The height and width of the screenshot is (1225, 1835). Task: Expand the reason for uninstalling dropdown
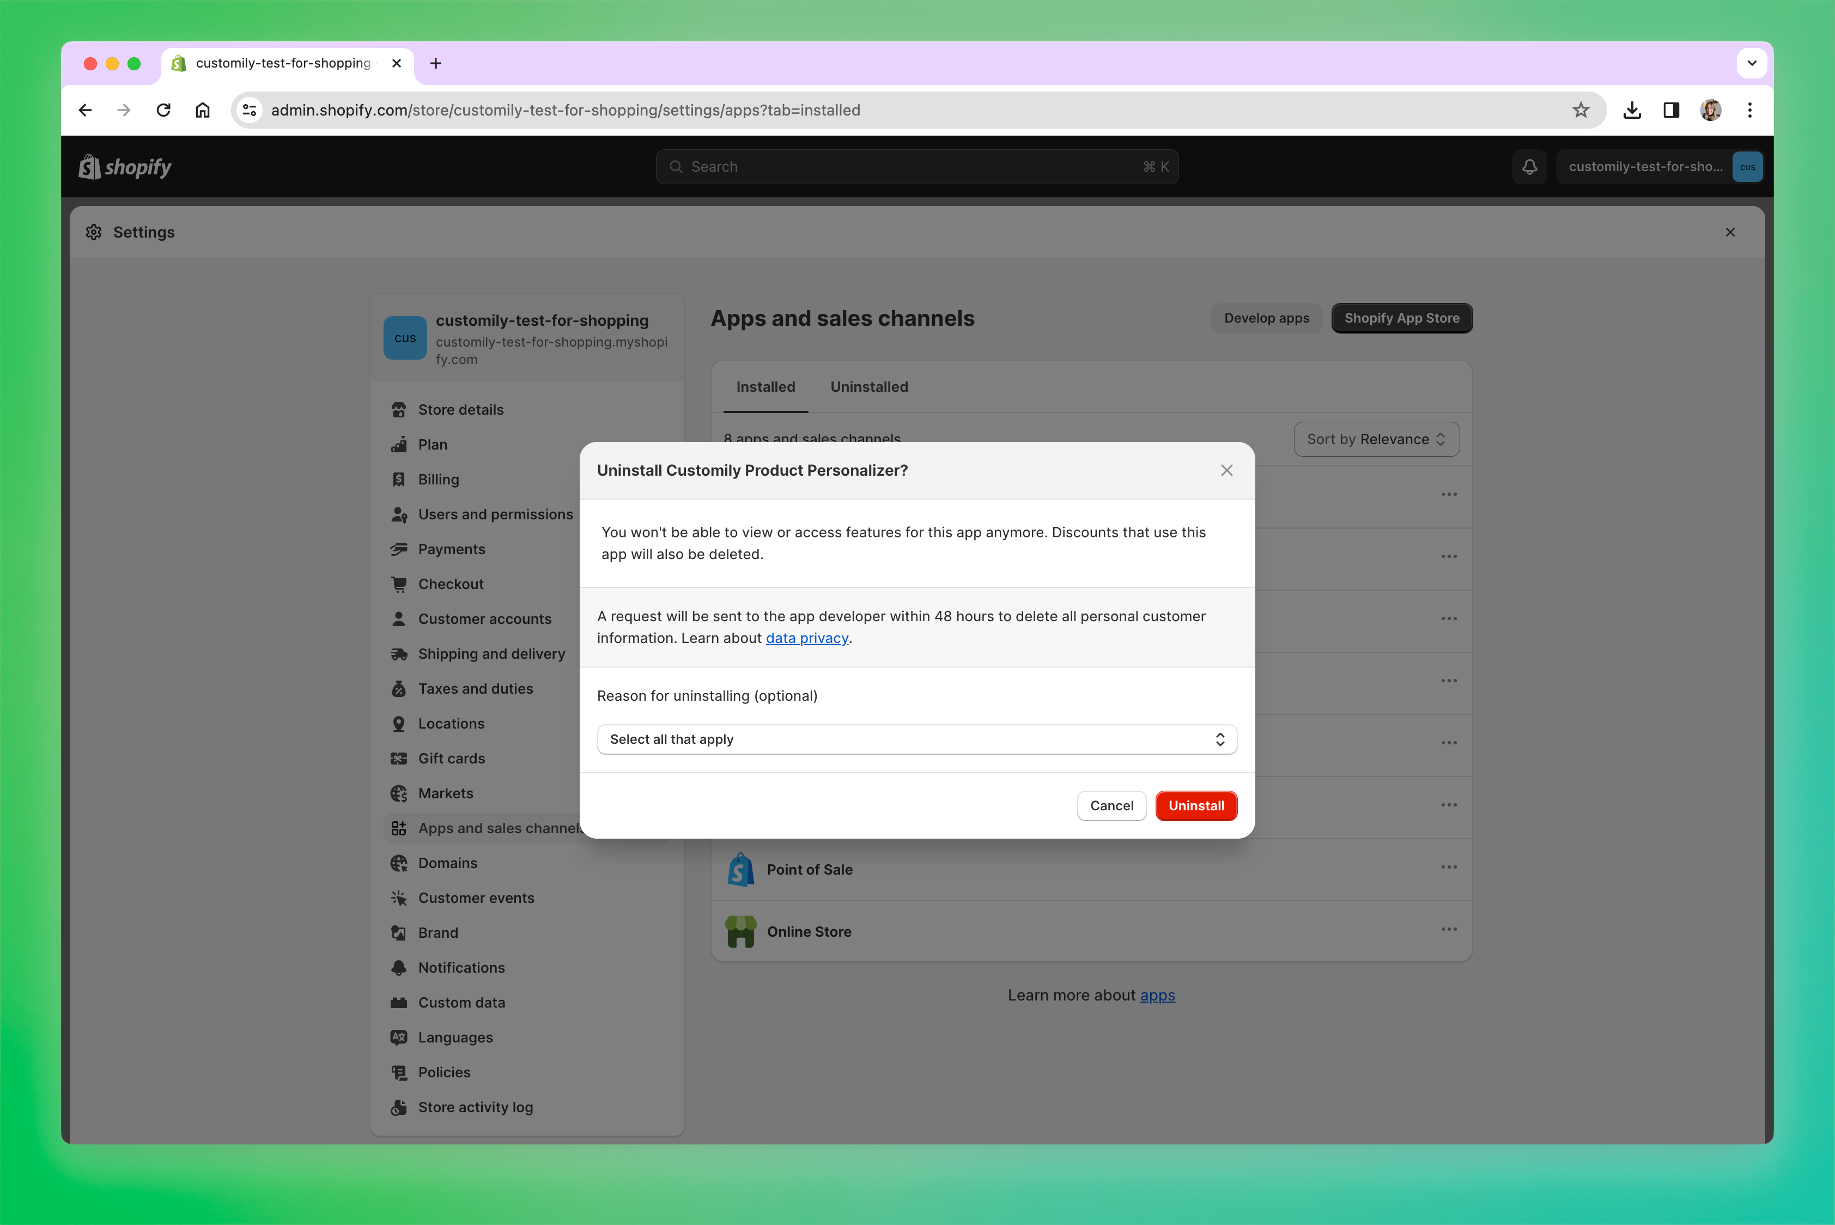[916, 739]
